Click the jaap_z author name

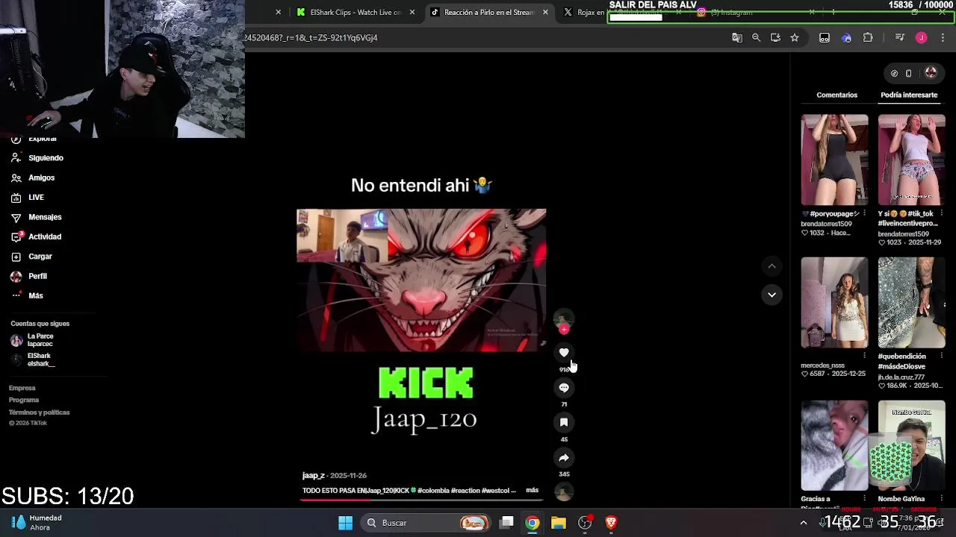313,475
